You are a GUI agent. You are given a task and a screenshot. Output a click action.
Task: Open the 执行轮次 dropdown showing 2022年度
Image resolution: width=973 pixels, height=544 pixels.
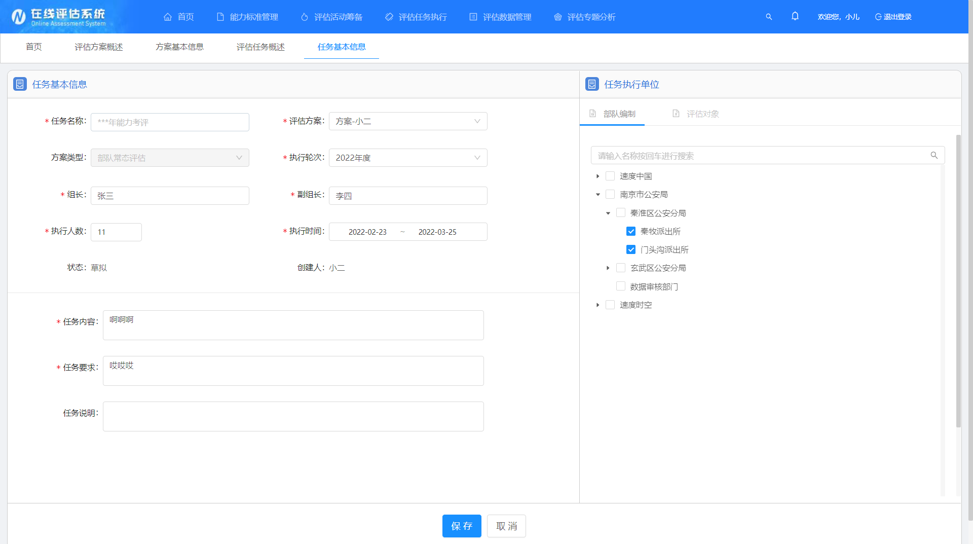[x=408, y=158]
